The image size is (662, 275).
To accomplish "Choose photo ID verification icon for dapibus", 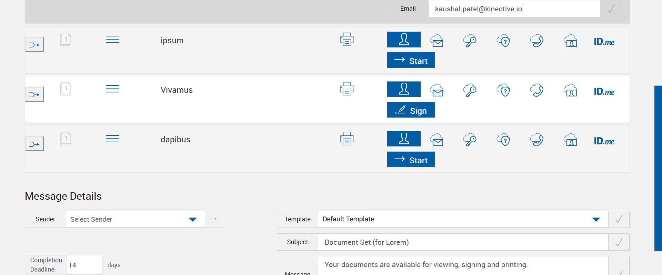I will tap(571, 140).
